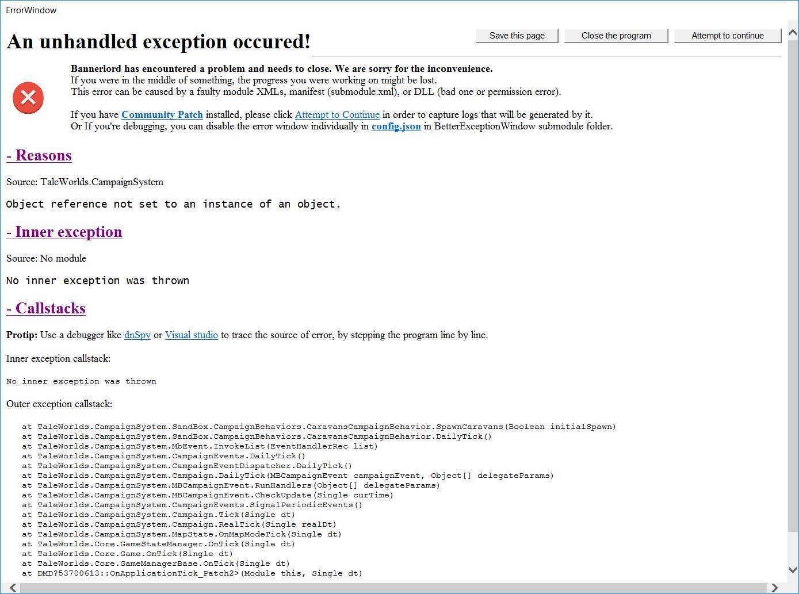The width and height of the screenshot is (799, 594).
Task: Click MBCampaignEvent.CheckUpdate callstack line
Action: pos(208,495)
